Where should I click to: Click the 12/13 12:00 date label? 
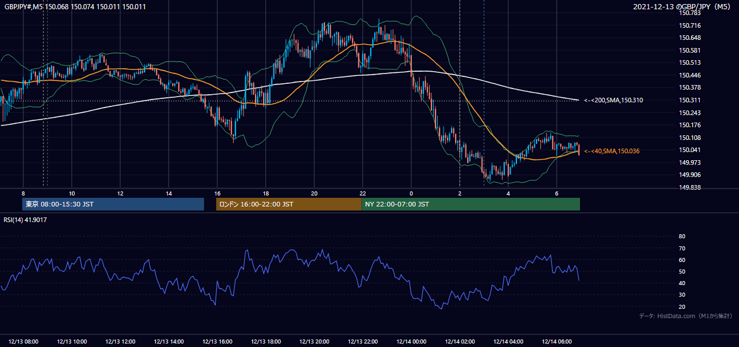point(120,341)
